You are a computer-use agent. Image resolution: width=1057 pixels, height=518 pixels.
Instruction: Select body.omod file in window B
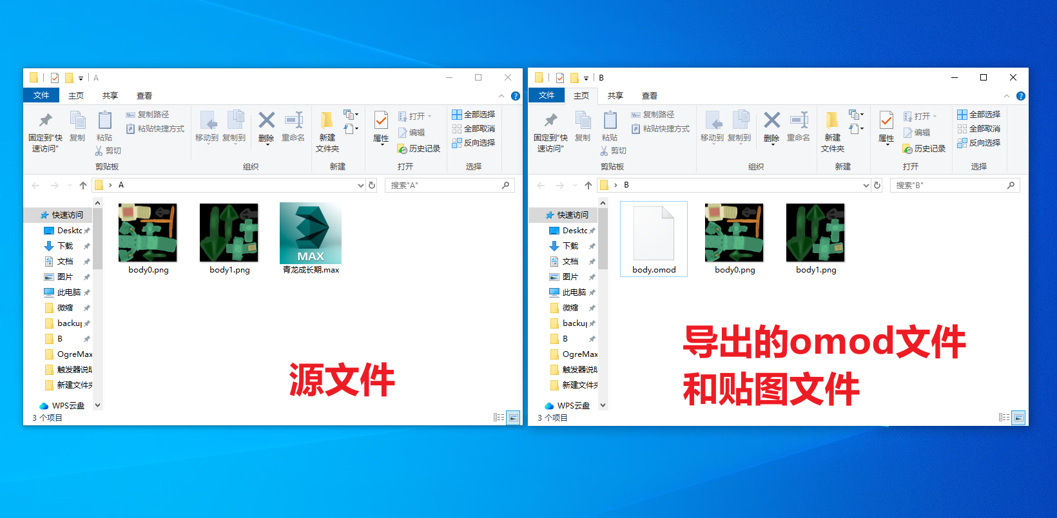(x=654, y=239)
